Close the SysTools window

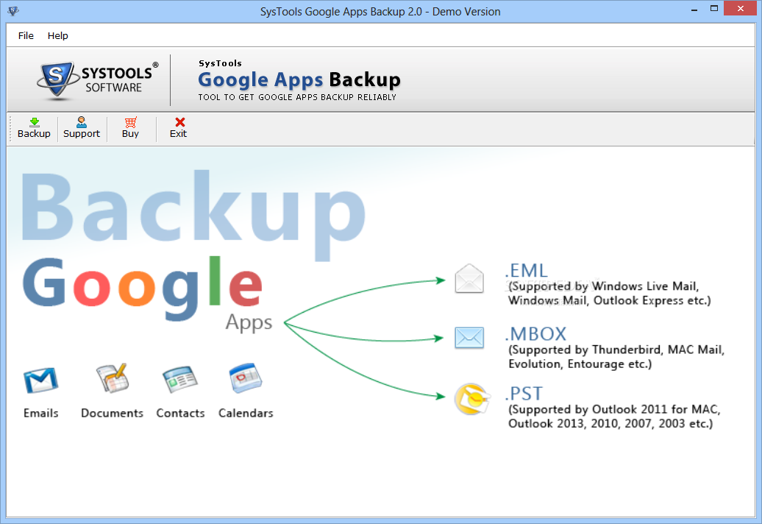coord(741,8)
